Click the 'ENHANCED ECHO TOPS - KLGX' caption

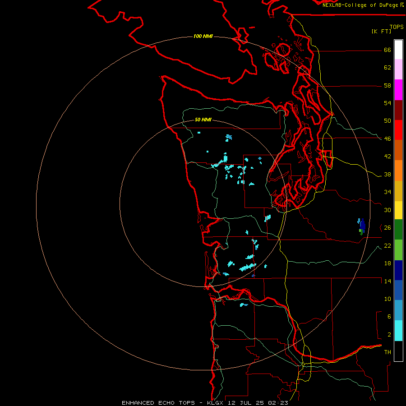(172, 403)
